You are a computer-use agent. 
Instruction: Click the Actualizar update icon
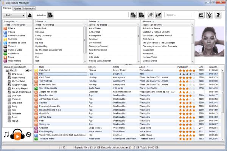pyautogui.click(x=51, y=15)
